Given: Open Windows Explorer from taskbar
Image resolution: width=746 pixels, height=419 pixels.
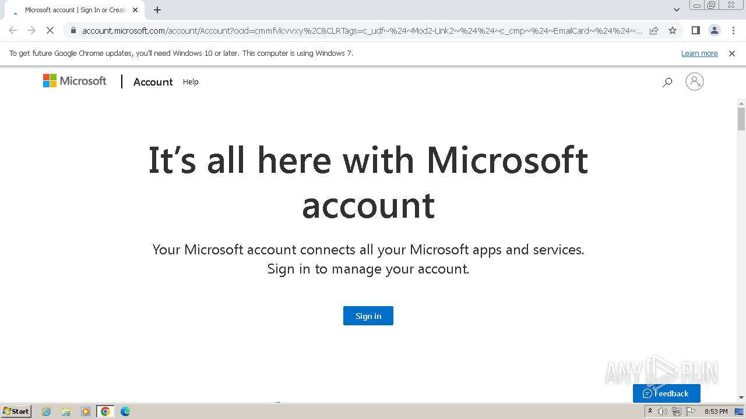Looking at the screenshot, I should click(x=66, y=411).
